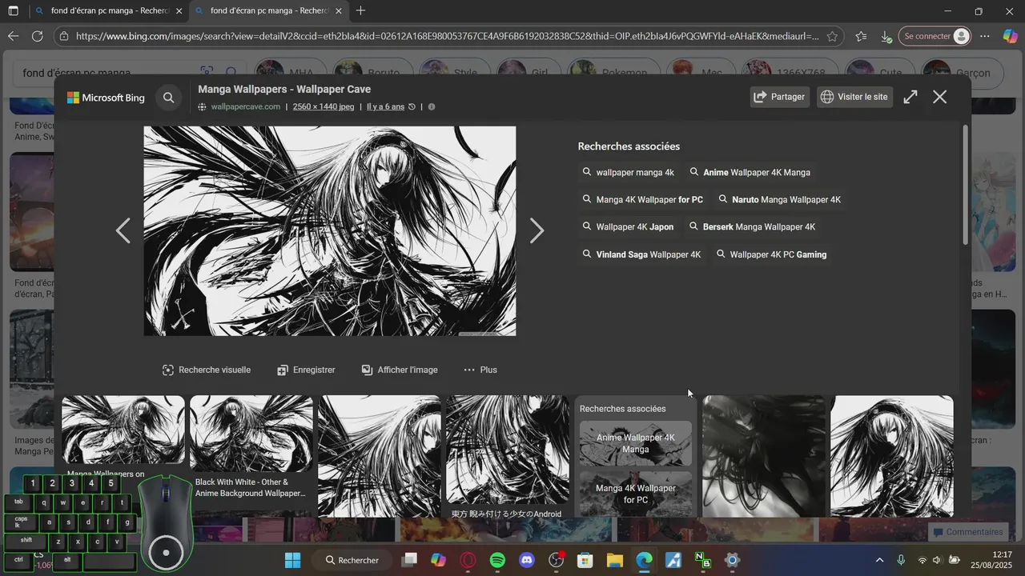Open the Copilot sidebar icon
Screen dimensions: 1025x576
(1010, 36)
